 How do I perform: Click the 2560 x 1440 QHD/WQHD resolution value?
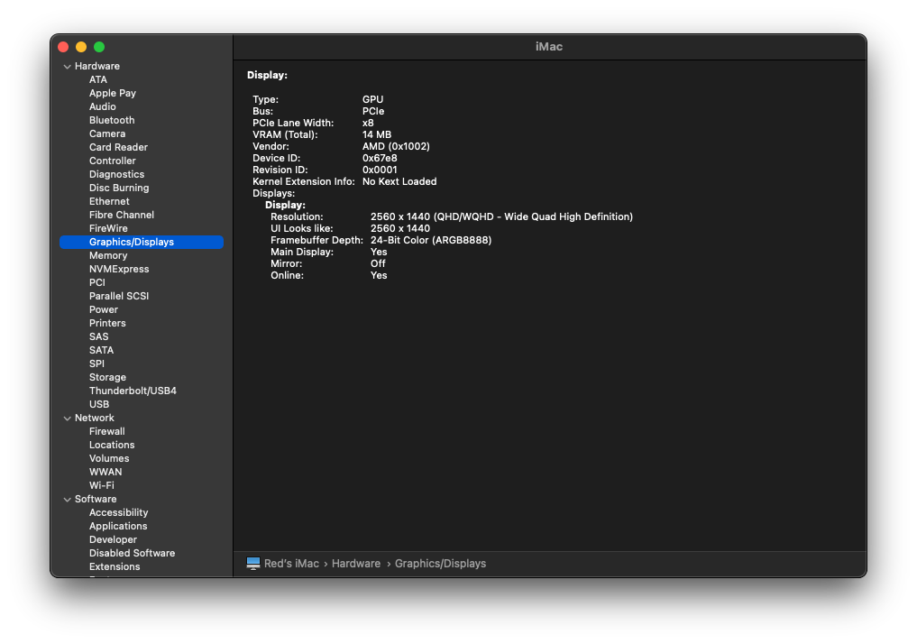501,216
